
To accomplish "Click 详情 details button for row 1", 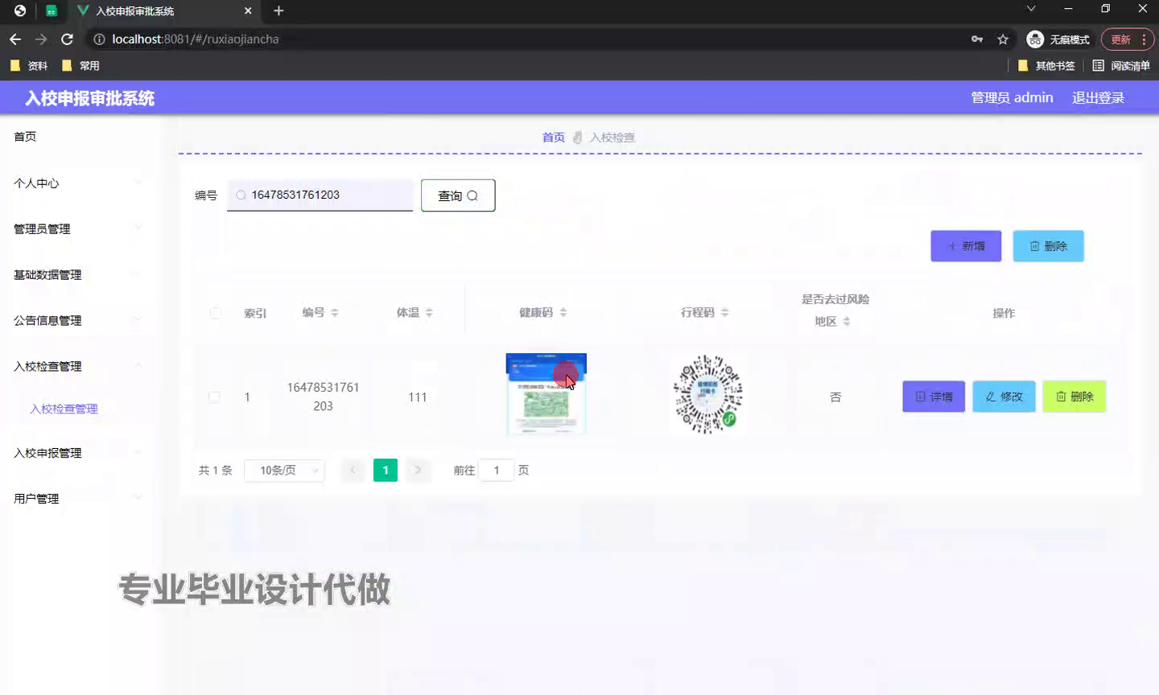I will [x=934, y=397].
